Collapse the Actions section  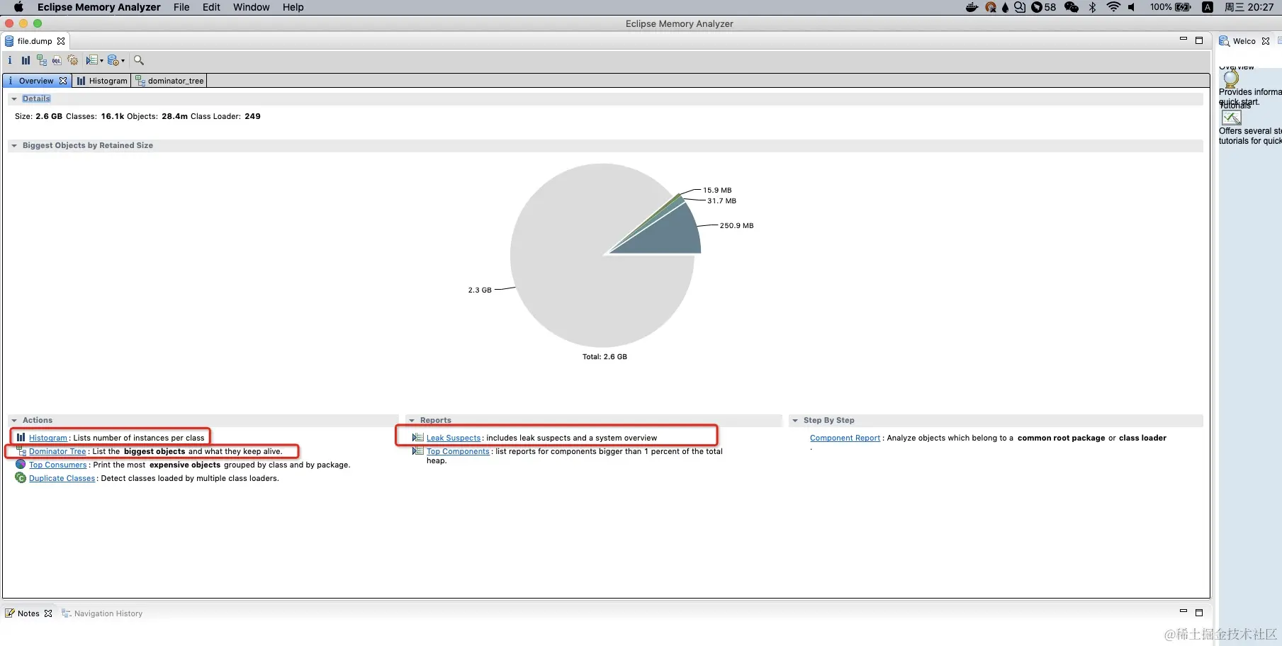(14, 420)
